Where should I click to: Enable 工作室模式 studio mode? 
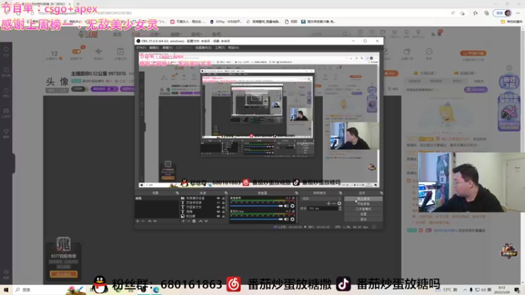pos(364,209)
